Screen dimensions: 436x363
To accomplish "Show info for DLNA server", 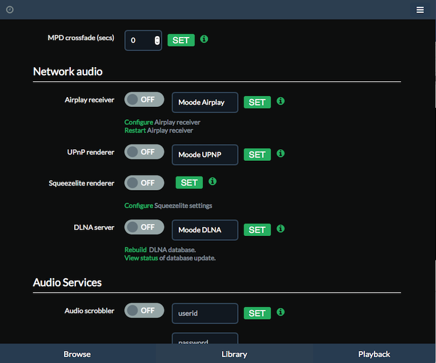I will [280, 229].
